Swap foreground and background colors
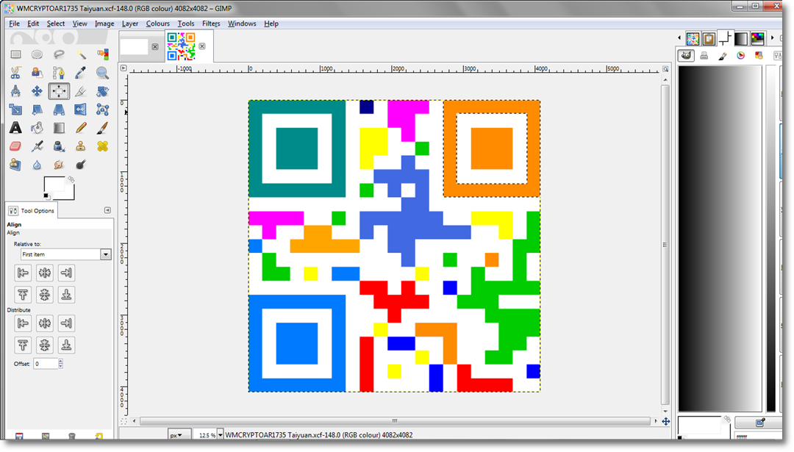This screenshot has height=452, width=794. click(x=71, y=179)
